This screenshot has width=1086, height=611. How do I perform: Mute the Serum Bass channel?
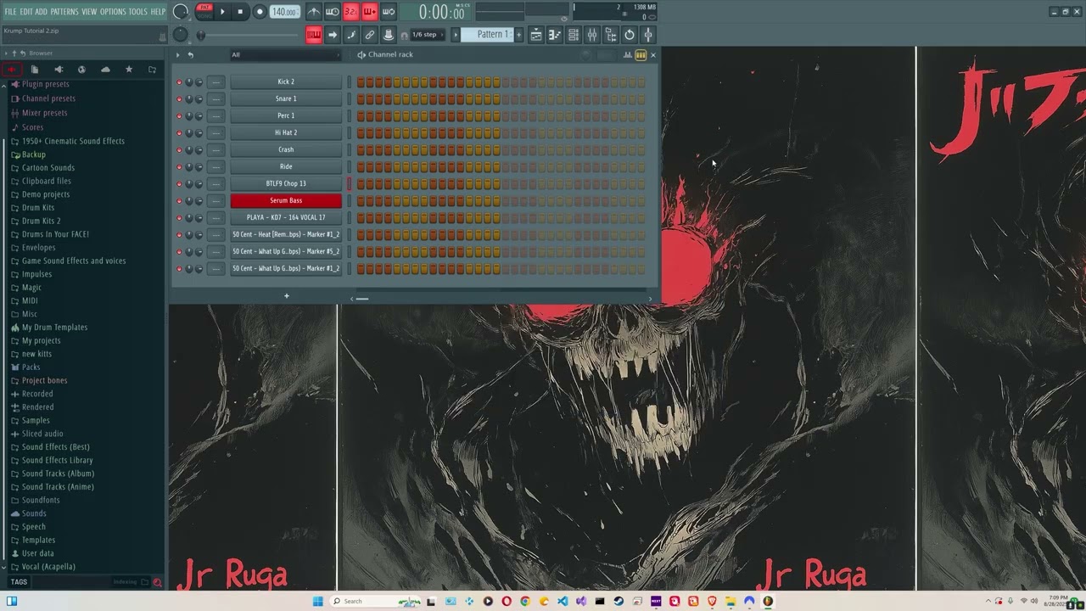click(x=179, y=201)
